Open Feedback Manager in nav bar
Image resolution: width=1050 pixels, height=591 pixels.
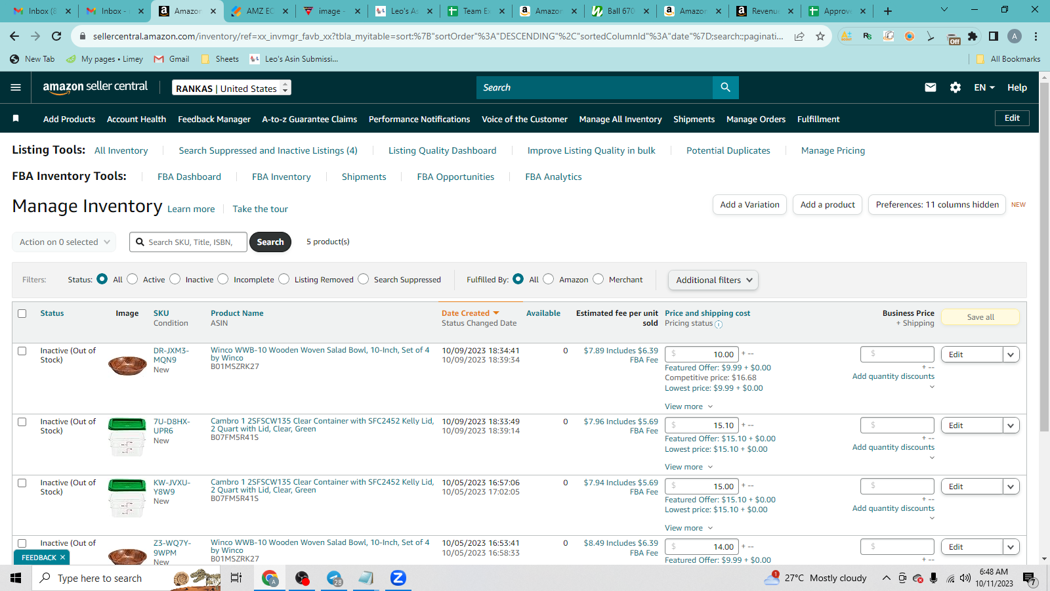click(214, 119)
